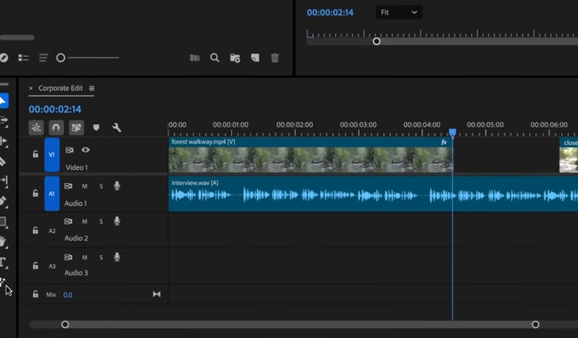Image resolution: width=578 pixels, height=338 pixels.
Task: Click the New Bin folder icon
Action: tap(235, 58)
